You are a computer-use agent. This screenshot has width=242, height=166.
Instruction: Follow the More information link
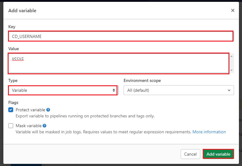point(209,132)
